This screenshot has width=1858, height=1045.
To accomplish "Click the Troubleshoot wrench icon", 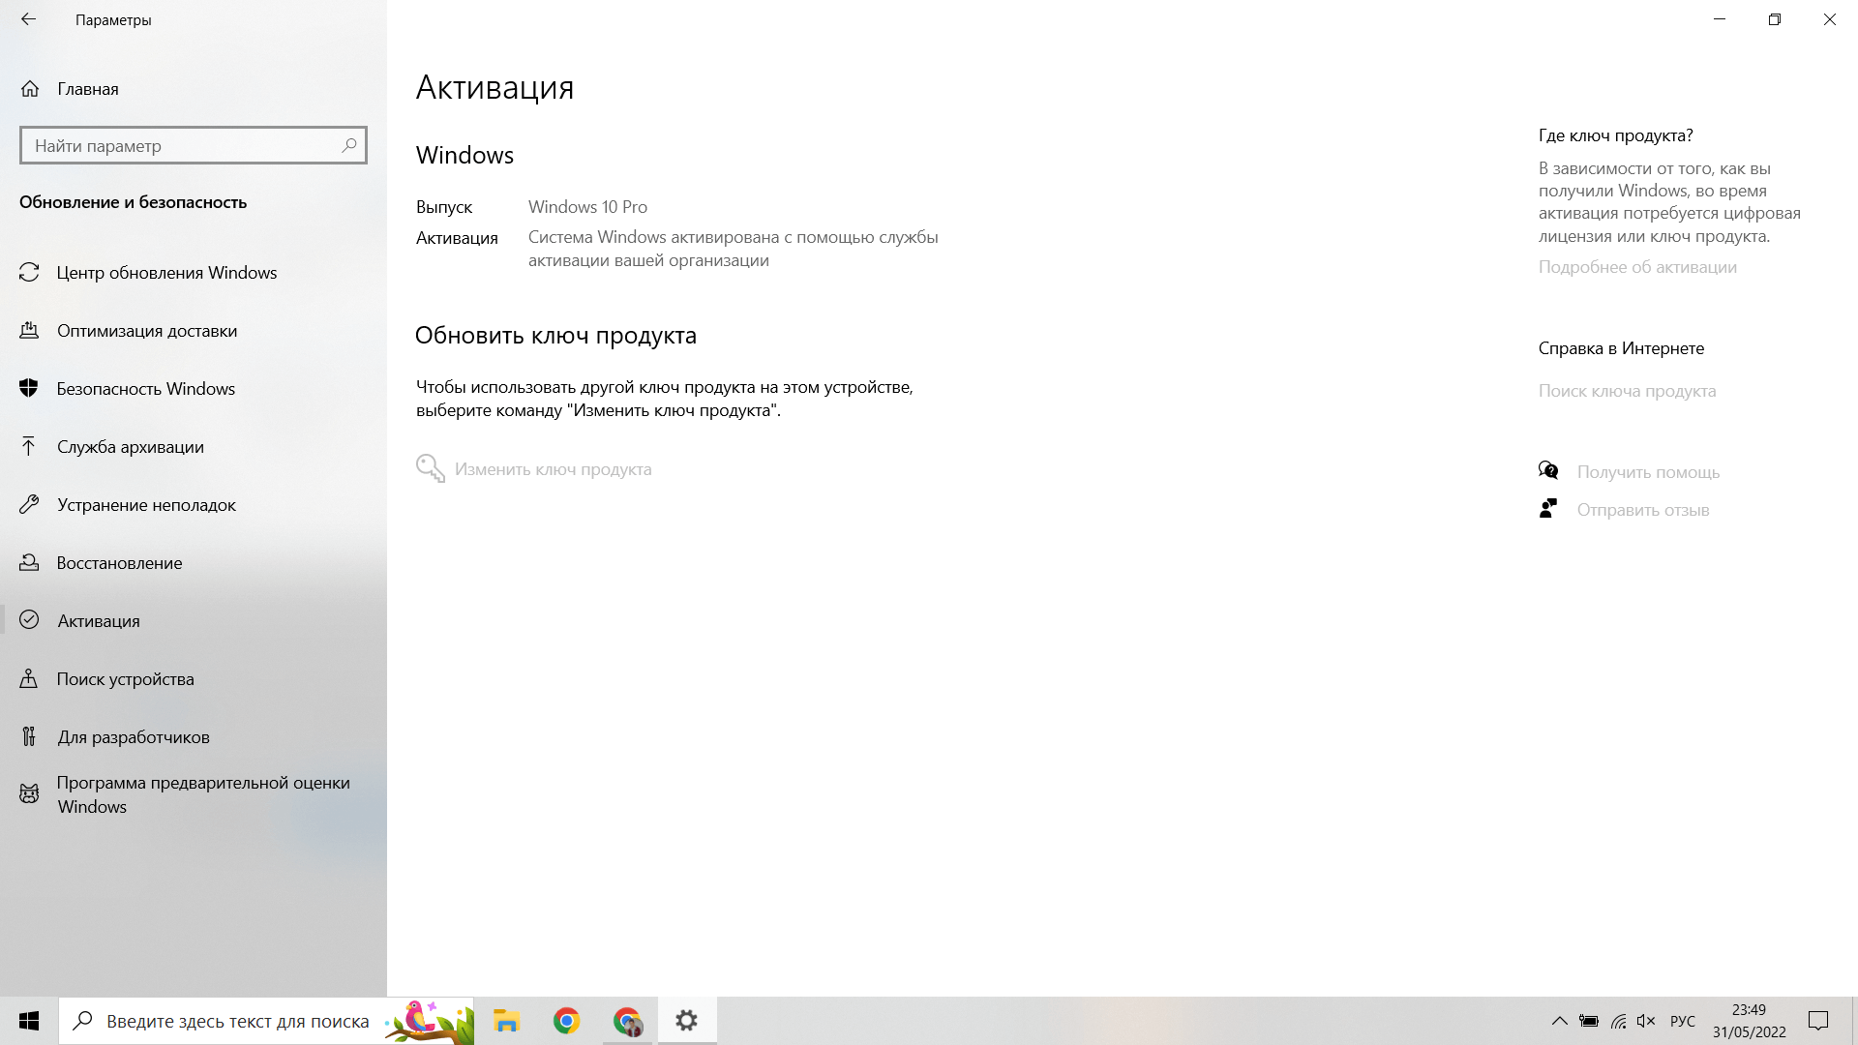I will (29, 505).
